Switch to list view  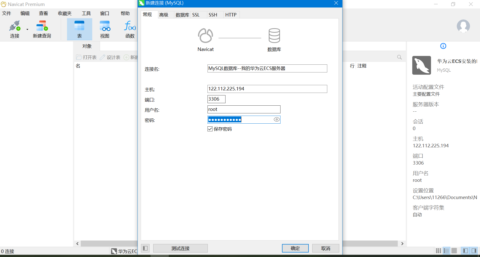pyautogui.click(x=446, y=251)
